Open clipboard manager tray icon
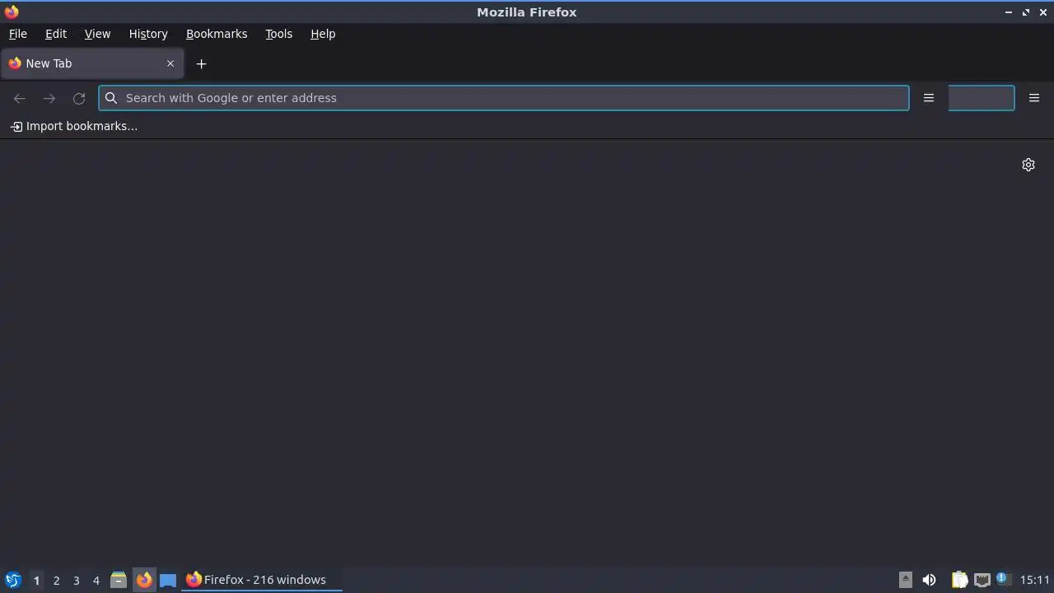 pos(959,580)
